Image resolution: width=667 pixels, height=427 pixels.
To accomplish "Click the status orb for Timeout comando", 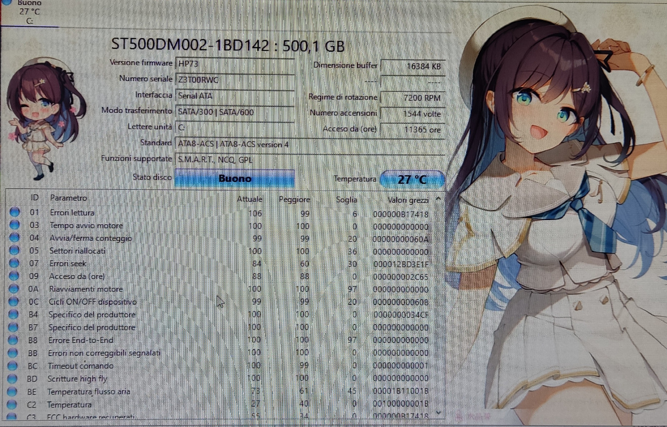I will pyautogui.click(x=13, y=366).
